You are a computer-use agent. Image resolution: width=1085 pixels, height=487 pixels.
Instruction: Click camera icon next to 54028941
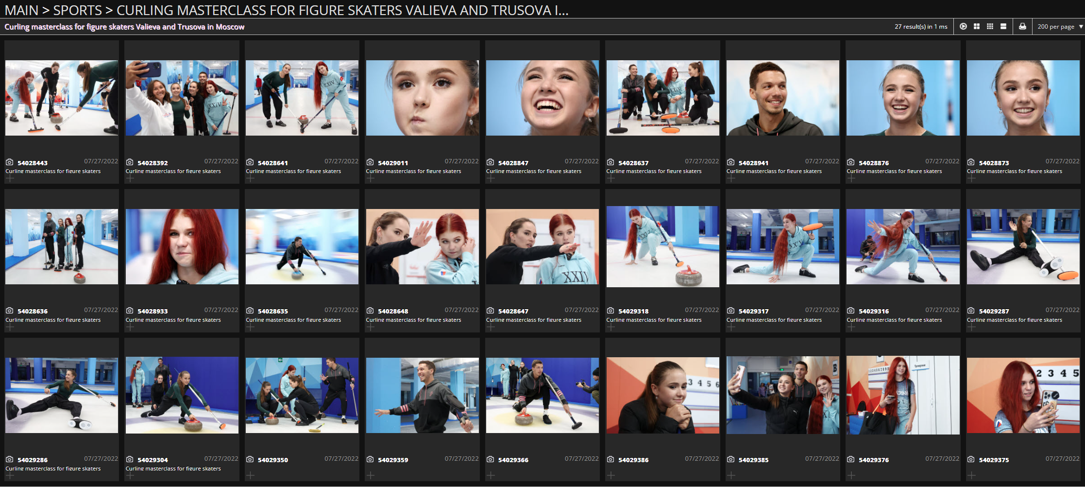point(730,162)
